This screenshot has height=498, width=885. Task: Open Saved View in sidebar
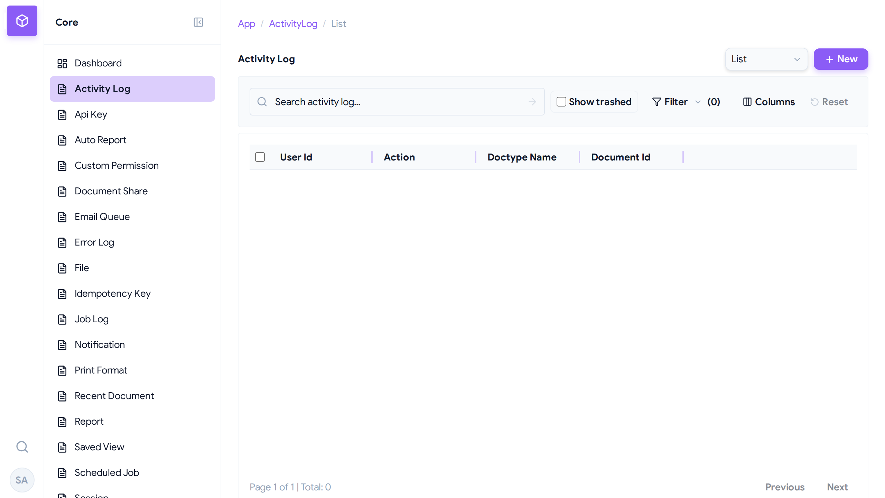132,447
